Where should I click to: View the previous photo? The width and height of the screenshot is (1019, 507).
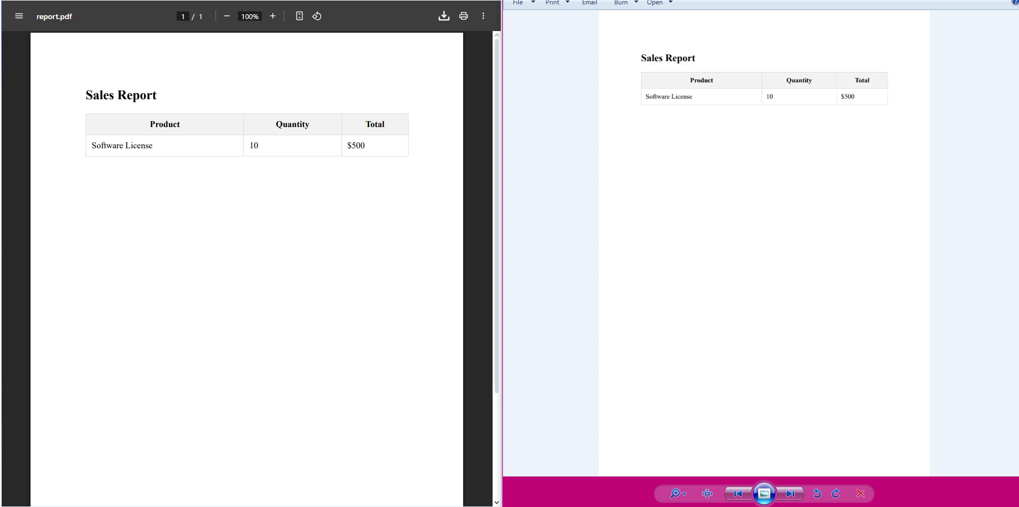(x=738, y=493)
